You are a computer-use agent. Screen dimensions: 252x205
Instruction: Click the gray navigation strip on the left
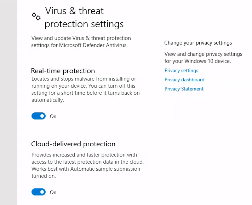(9, 102)
